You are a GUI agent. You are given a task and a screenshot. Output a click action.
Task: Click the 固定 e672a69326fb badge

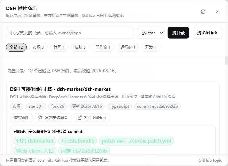[x=84, y=151]
